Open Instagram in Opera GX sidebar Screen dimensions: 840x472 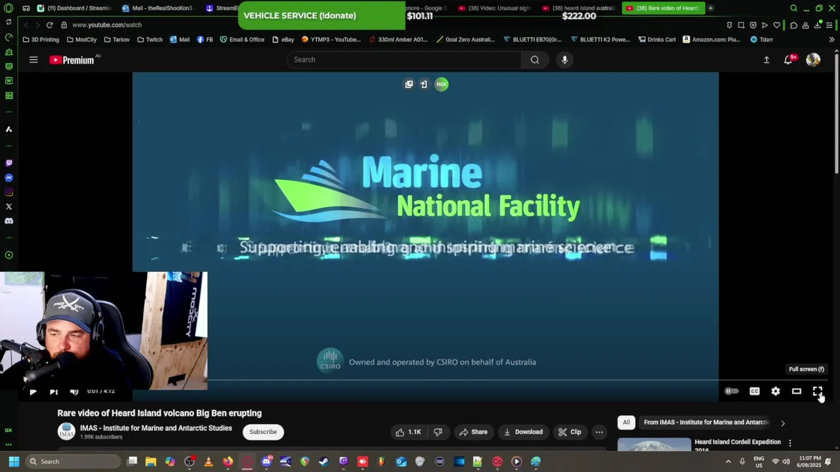pyautogui.click(x=9, y=192)
